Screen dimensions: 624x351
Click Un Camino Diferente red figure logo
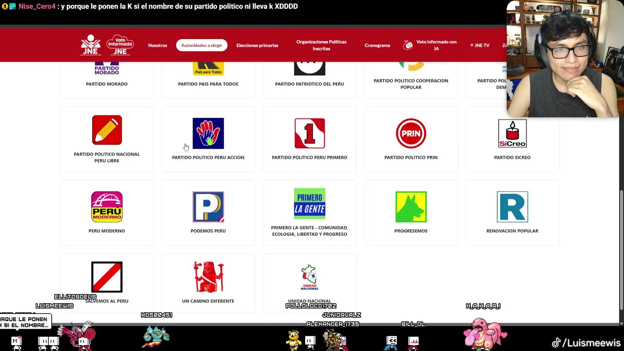(208, 277)
